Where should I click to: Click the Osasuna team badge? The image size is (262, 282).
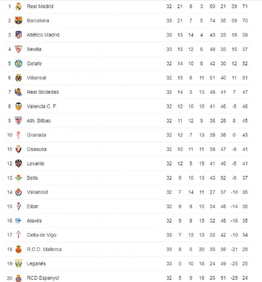click(x=18, y=149)
